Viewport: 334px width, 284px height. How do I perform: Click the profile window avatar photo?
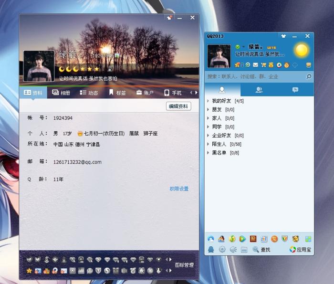tap(39, 66)
